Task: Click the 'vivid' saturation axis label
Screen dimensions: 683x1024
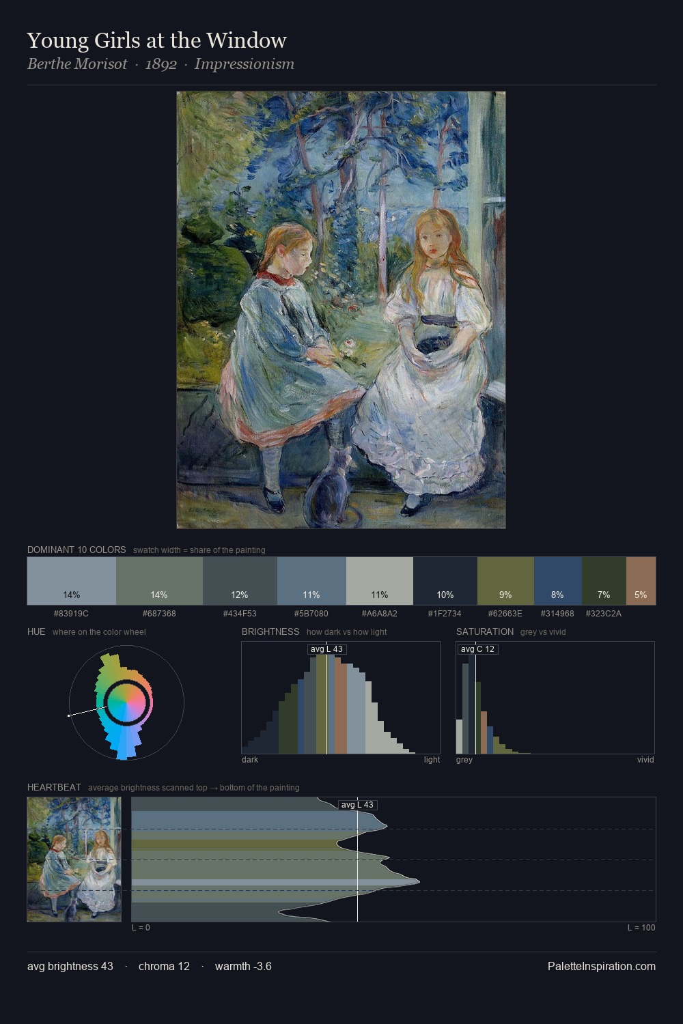Action: tap(645, 760)
